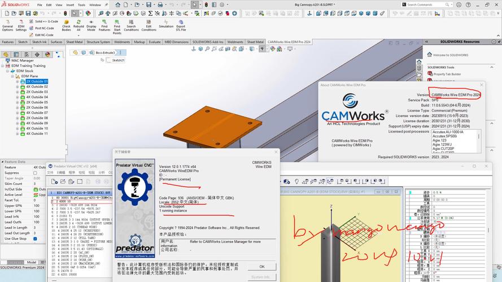Collapse the EDM Plane tree node
The height and width of the screenshot is (282, 502).
click(x=12, y=76)
